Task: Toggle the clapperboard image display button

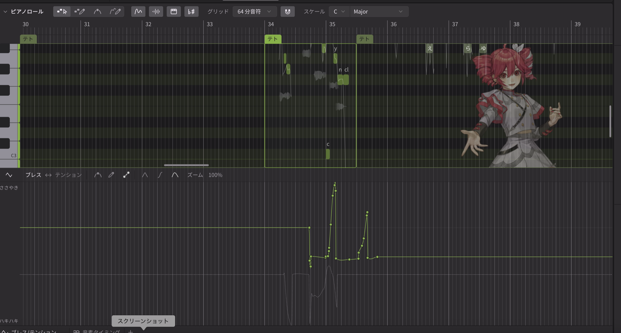Action: 174,11
